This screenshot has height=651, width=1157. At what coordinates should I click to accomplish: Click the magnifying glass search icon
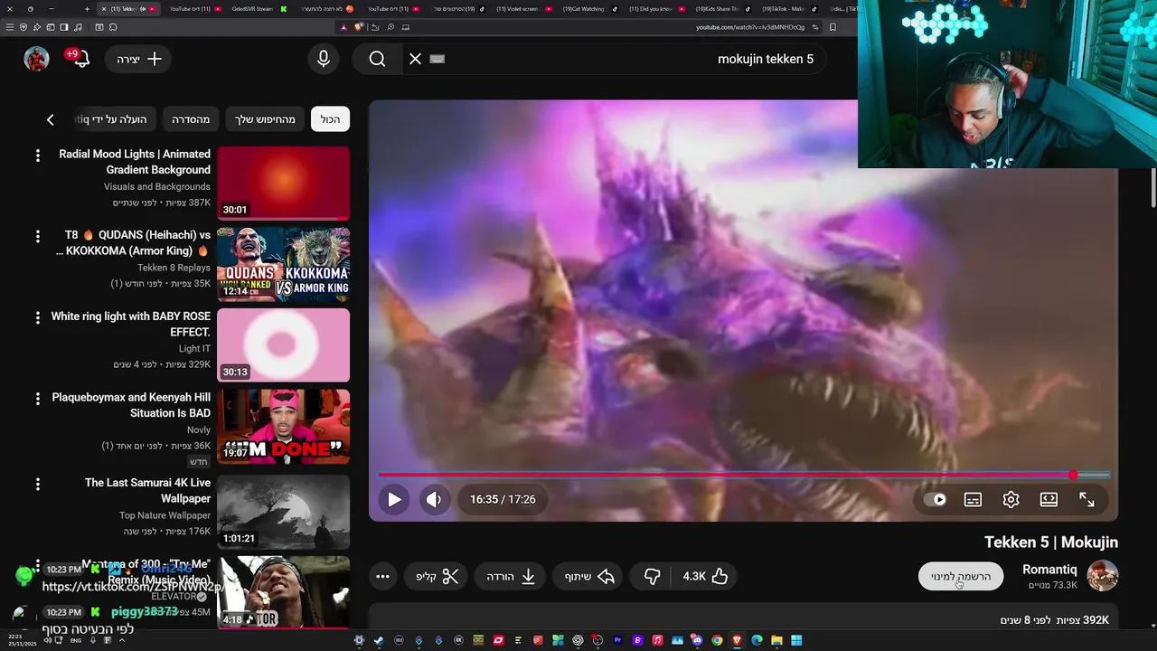click(377, 59)
